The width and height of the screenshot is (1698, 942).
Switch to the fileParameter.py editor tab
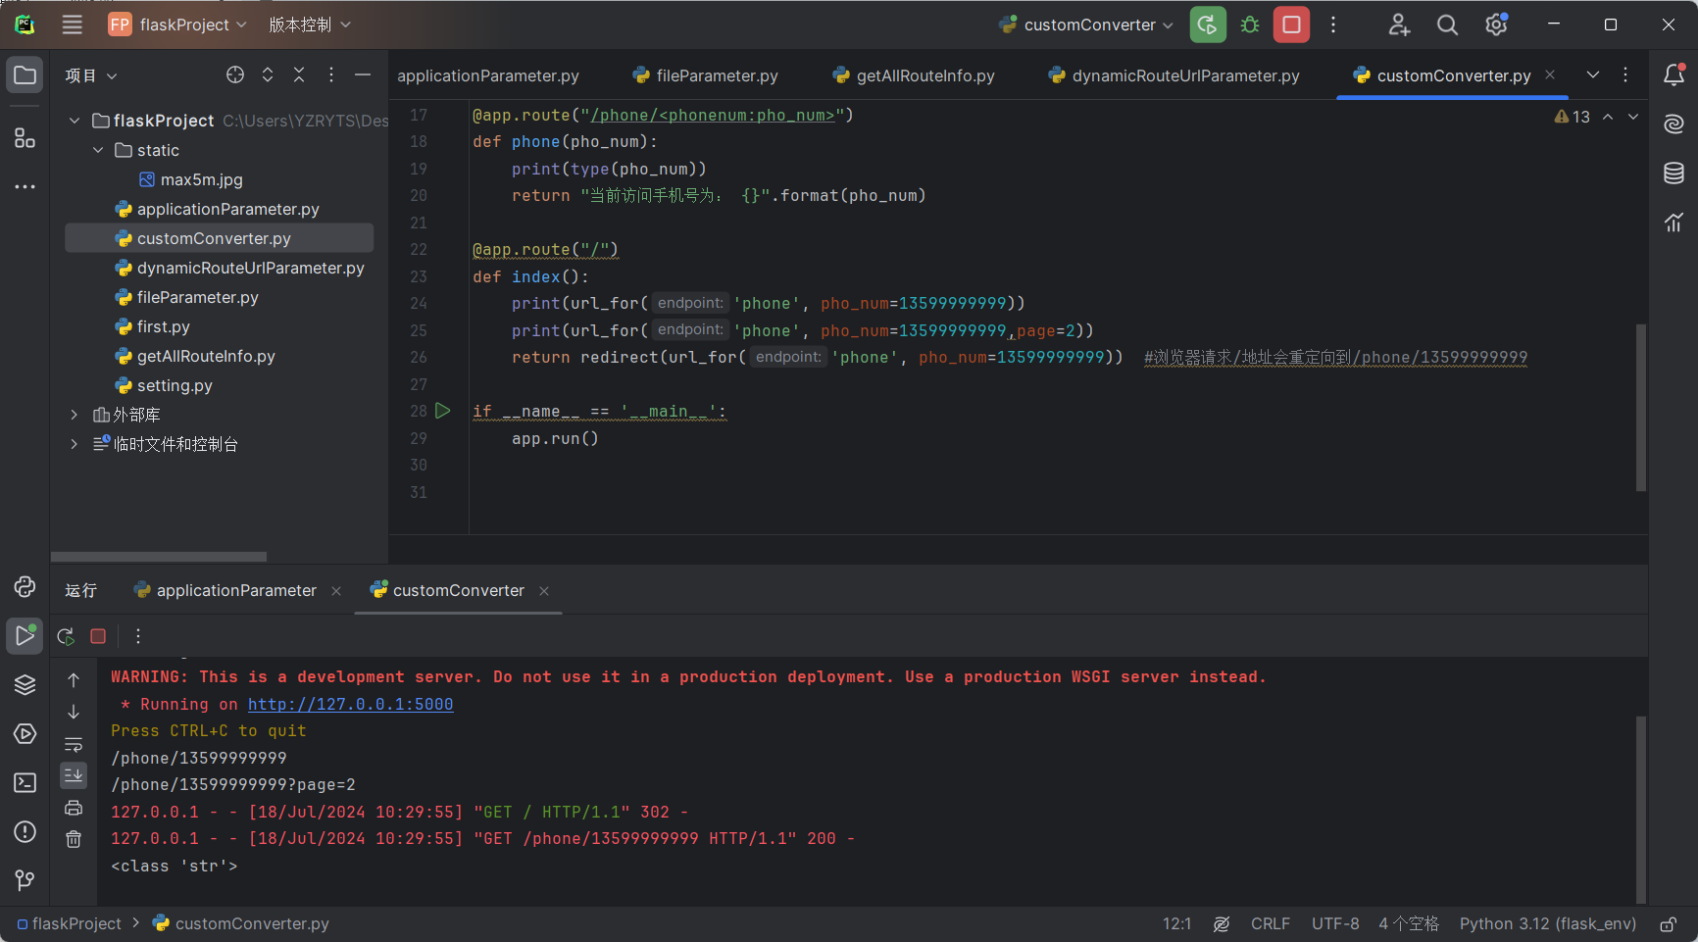pyautogui.click(x=716, y=75)
